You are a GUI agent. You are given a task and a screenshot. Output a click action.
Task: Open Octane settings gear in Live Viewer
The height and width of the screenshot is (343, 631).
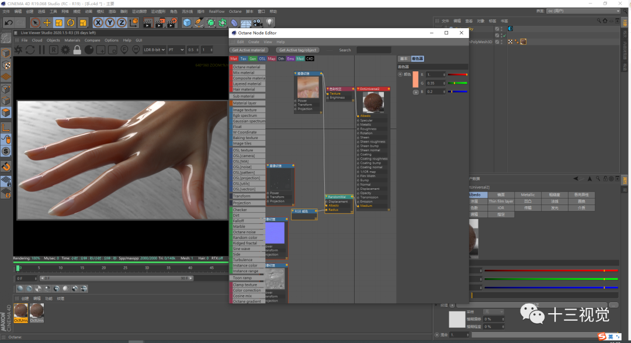[65, 50]
